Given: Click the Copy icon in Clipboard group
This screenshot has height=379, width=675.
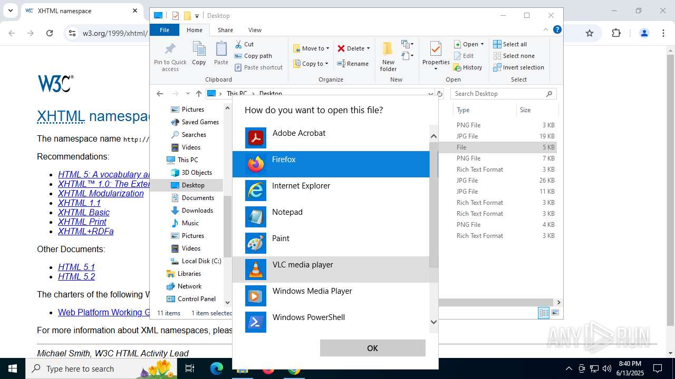Looking at the screenshot, I should pos(199,54).
